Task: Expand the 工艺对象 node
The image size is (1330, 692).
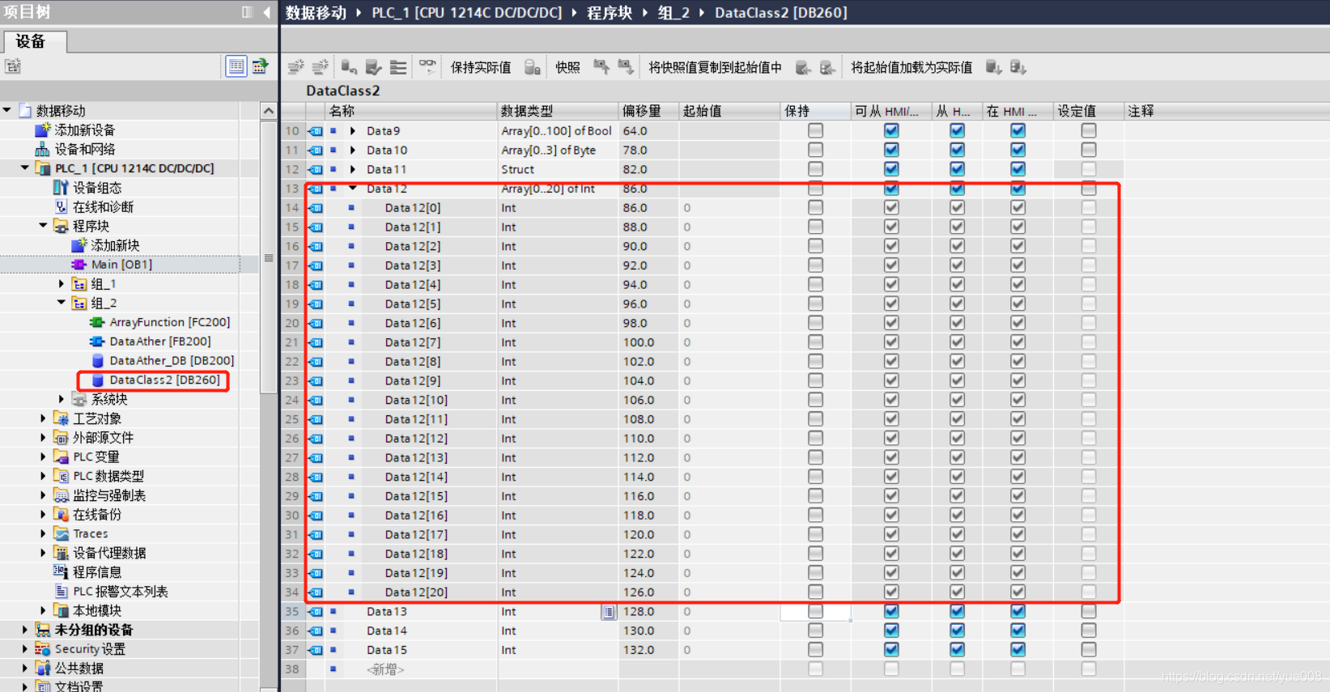Action: [43, 418]
